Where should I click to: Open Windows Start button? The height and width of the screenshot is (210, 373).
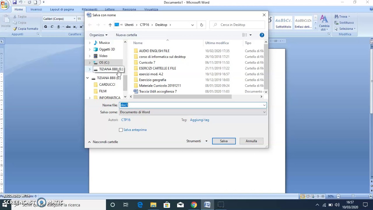[5, 205]
